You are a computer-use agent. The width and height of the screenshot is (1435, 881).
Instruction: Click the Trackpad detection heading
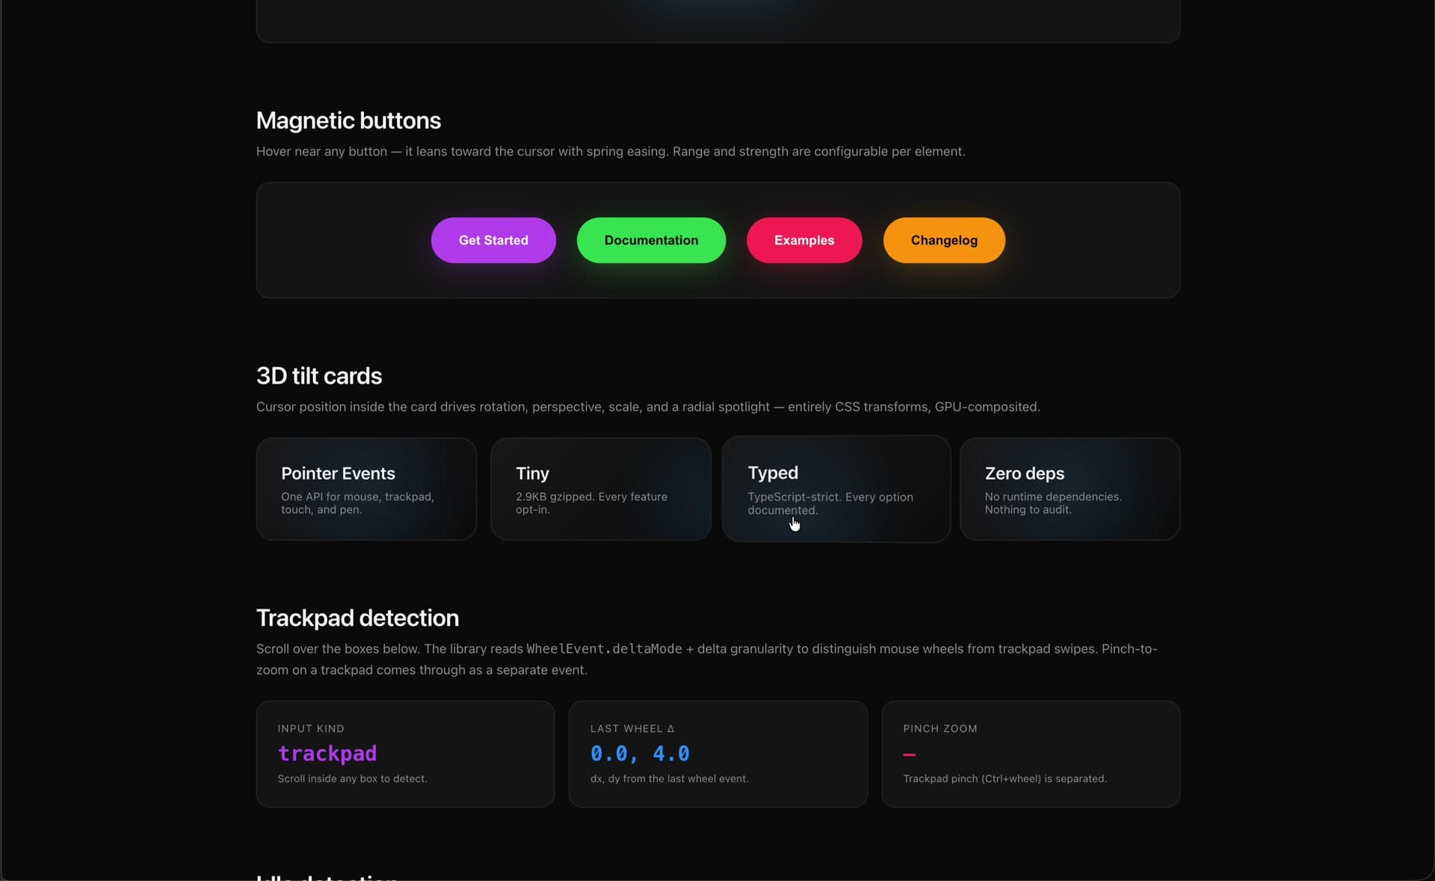pyautogui.click(x=357, y=618)
